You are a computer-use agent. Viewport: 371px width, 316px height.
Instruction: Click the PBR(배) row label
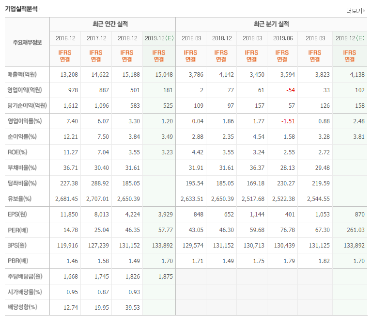click(x=18, y=261)
